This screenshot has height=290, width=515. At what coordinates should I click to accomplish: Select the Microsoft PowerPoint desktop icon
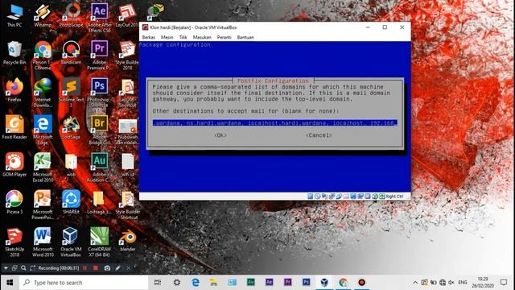click(x=43, y=205)
